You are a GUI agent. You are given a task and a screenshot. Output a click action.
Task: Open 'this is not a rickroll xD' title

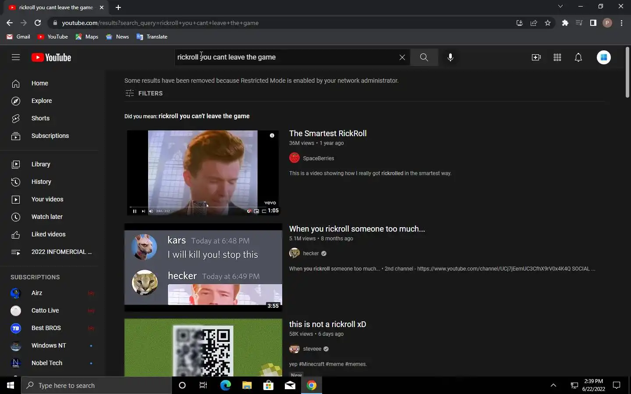[x=327, y=324]
